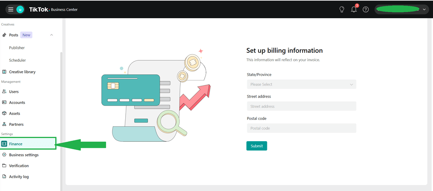This screenshot has width=433, height=191.
Task: Open the notifications bell icon
Action: click(x=354, y=9)
